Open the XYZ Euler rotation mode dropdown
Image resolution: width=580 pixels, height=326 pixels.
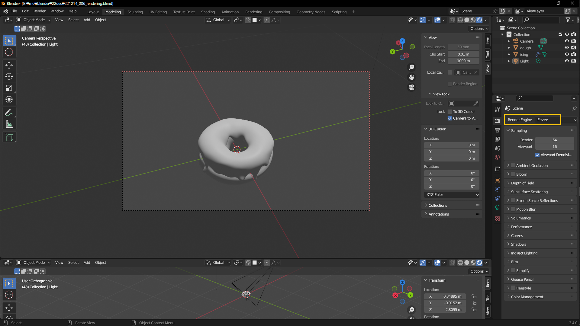(452, 195)
